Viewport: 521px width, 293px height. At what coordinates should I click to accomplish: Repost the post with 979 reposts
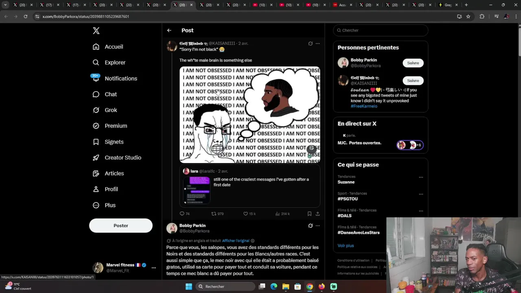[x=217, y=214]
